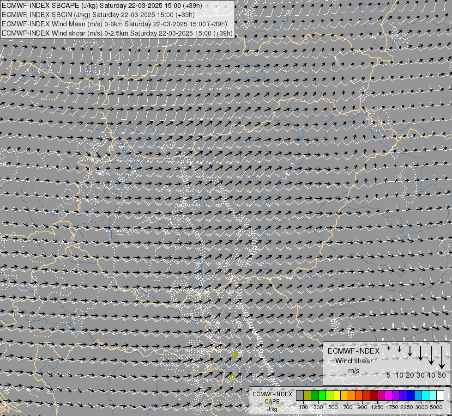This screenshot has height=416, width=452.
Task: Click the 50 m/s wind shear legend arrow
Action: coord(442,357)
